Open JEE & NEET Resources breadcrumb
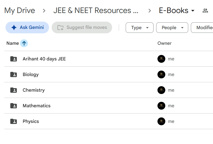 (x=96, y=11)
